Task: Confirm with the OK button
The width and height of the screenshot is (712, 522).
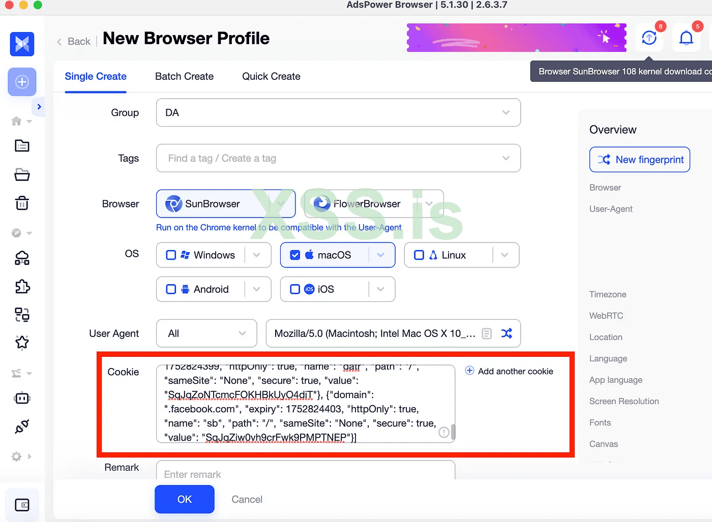Action: (x=185, y=499)
